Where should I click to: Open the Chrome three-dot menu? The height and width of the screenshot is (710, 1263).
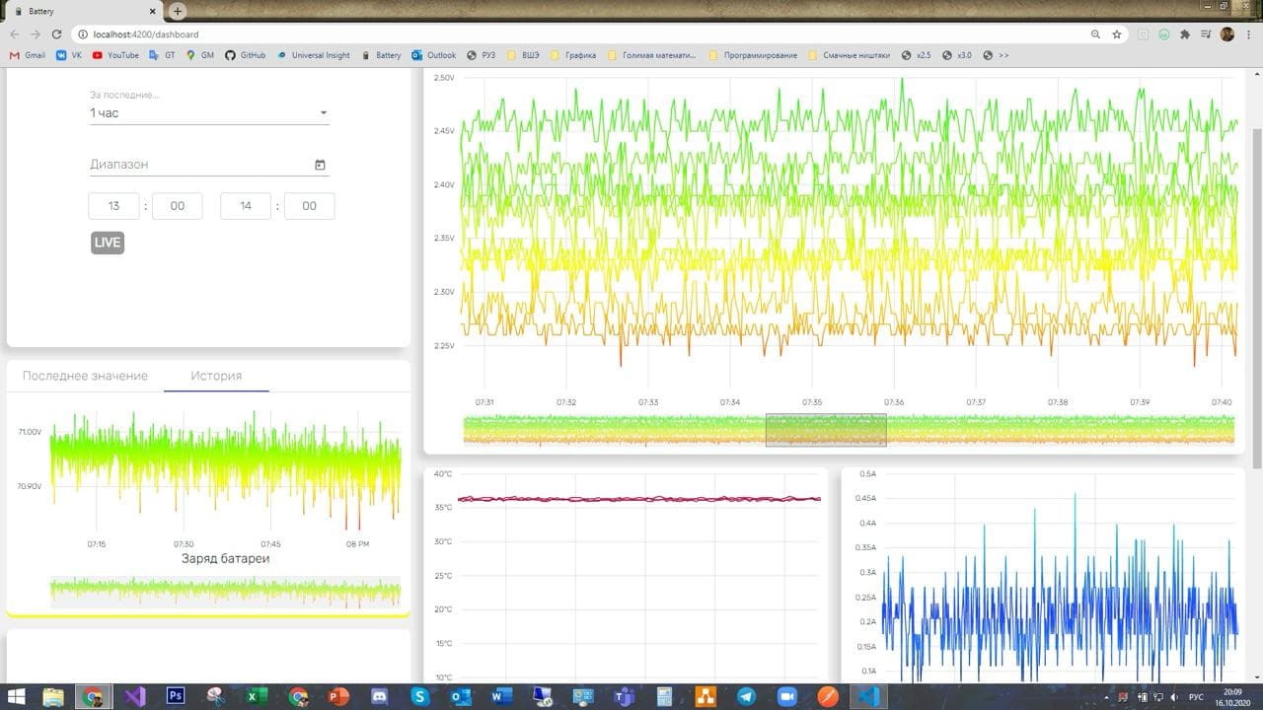click(1249, 34)
